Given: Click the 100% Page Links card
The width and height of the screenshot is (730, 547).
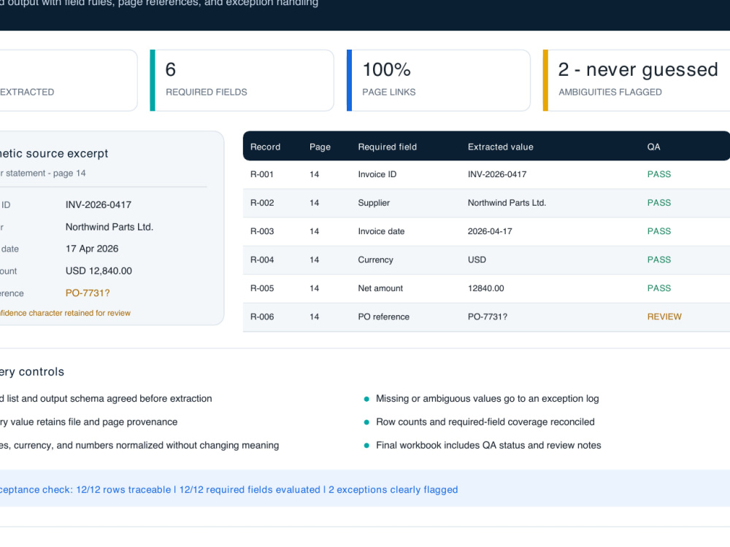Looking at the screenshot, I should pos(439,80).
